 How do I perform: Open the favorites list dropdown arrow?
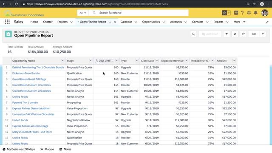[x=229, y=13]
